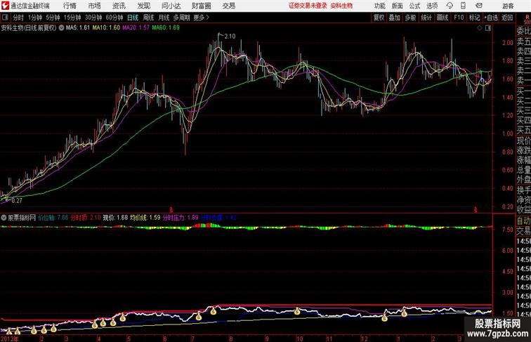This screenshot has height=342, width=531.
Task: Select the 月线 monthly chart tab
Action: tap(164, 18)
